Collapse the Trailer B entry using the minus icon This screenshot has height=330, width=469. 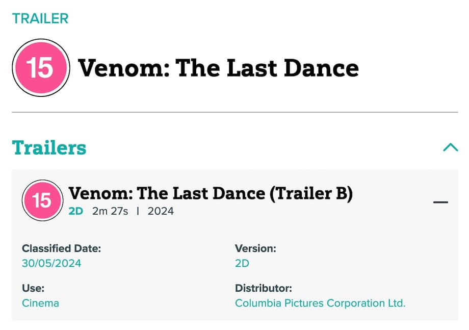pos(440,202)
